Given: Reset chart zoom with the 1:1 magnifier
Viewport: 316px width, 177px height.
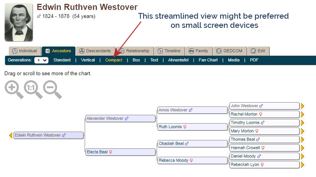Looking at the screenshot, I should [x=33, y=90].
